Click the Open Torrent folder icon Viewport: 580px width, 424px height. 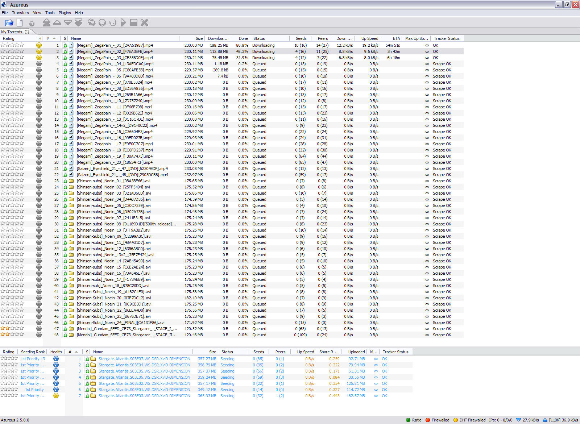tap(9, 23)
